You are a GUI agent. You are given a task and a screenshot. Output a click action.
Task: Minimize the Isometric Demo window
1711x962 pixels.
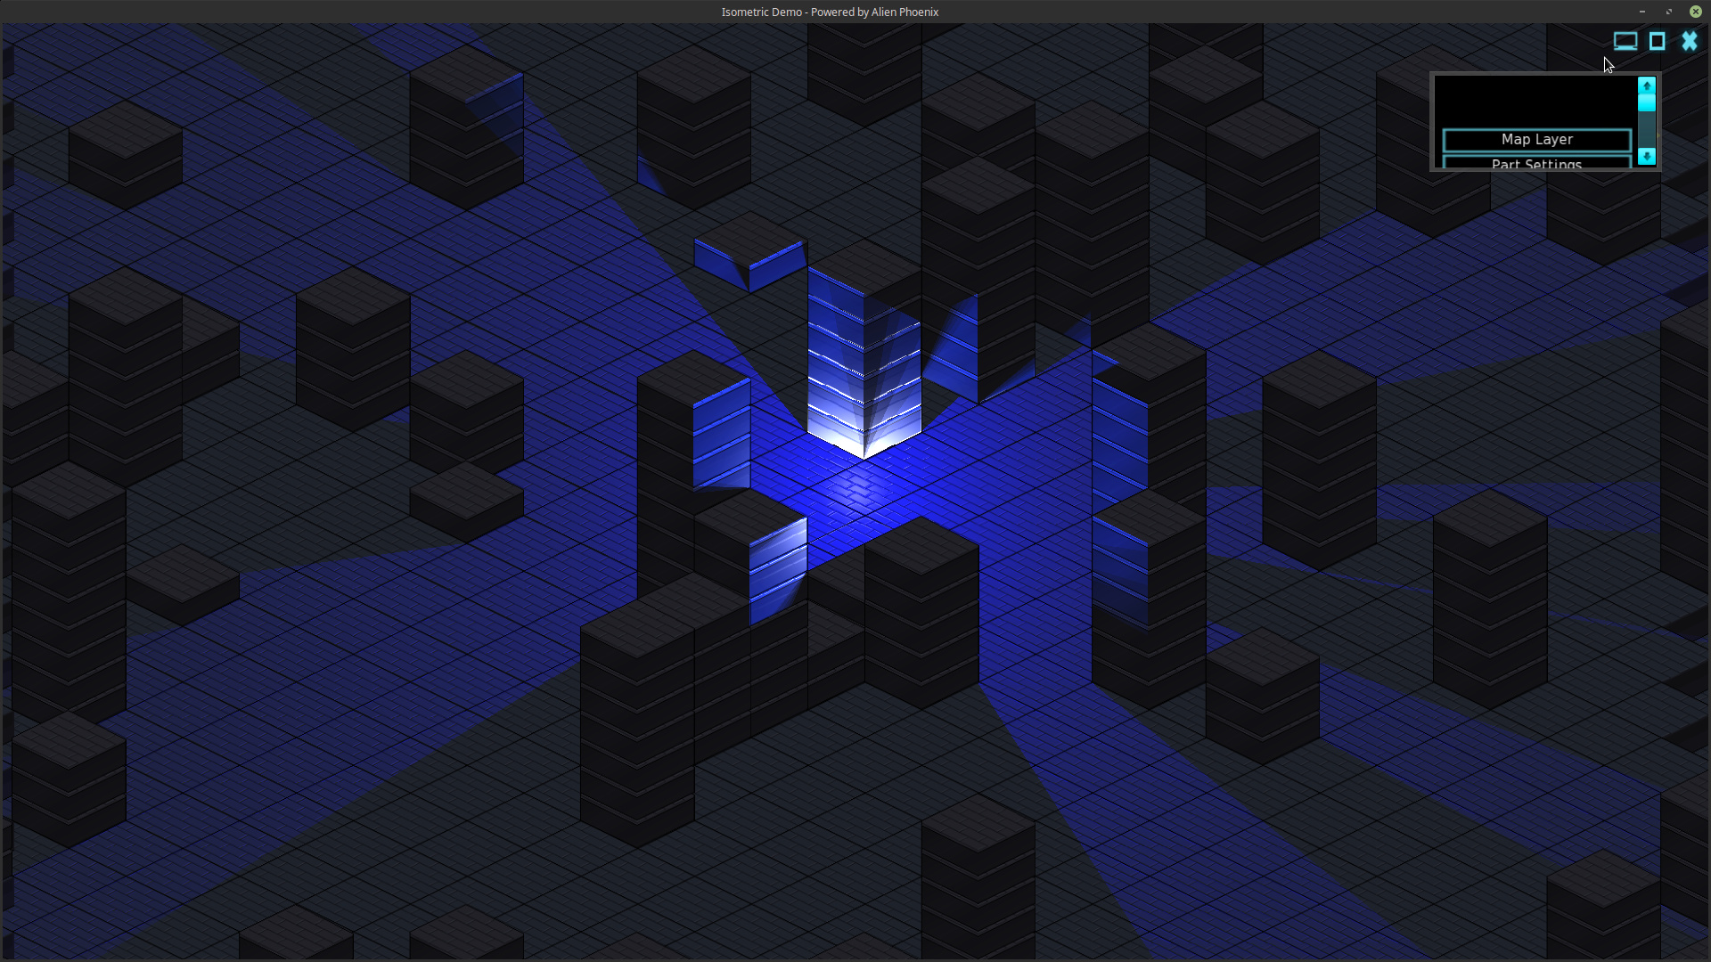1641,12
